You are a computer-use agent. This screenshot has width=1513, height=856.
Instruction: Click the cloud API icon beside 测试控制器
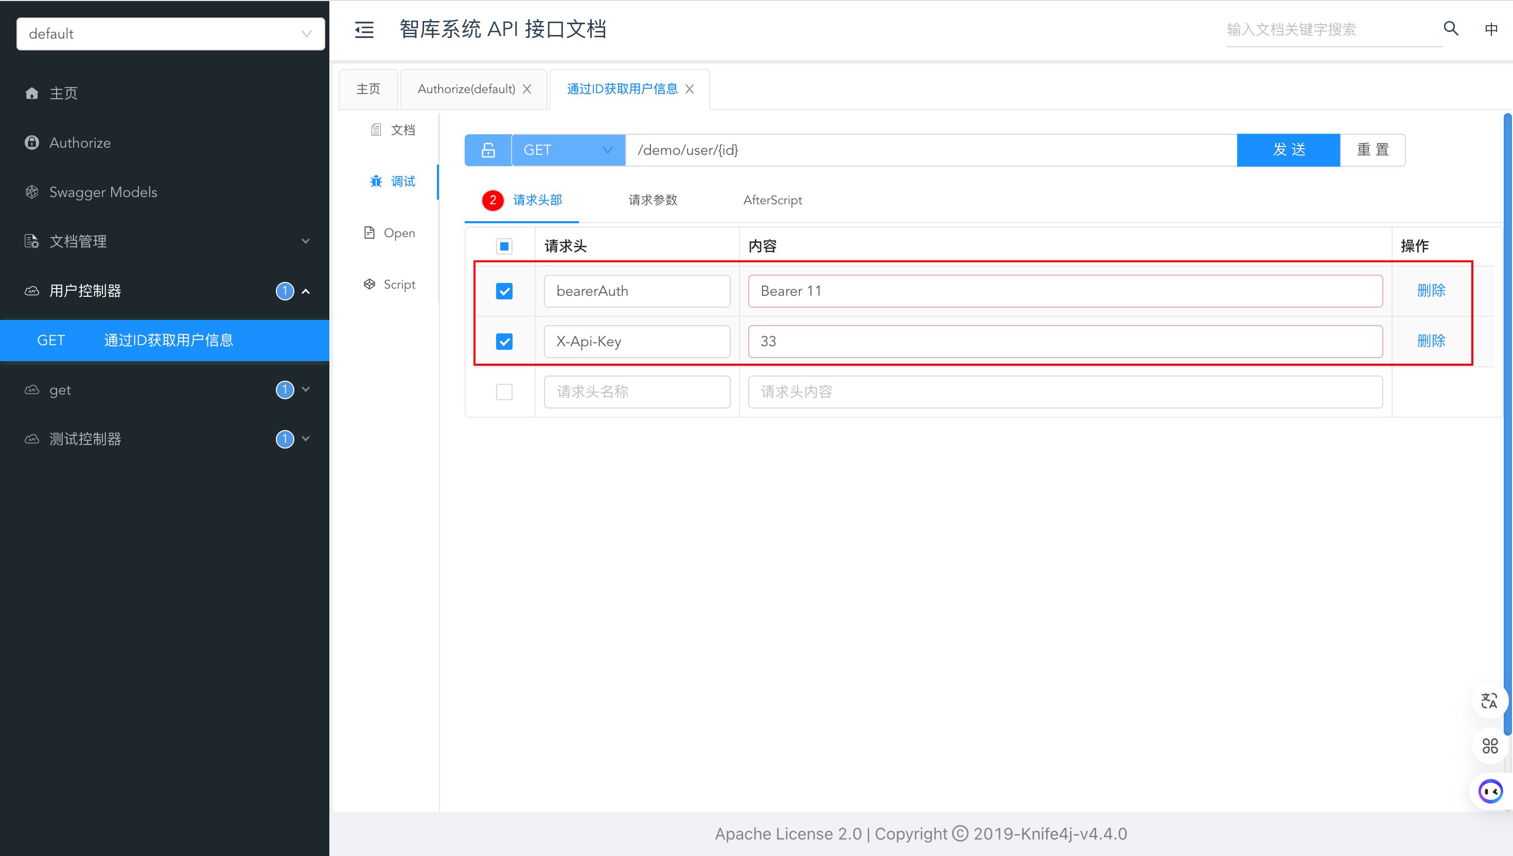32,439
